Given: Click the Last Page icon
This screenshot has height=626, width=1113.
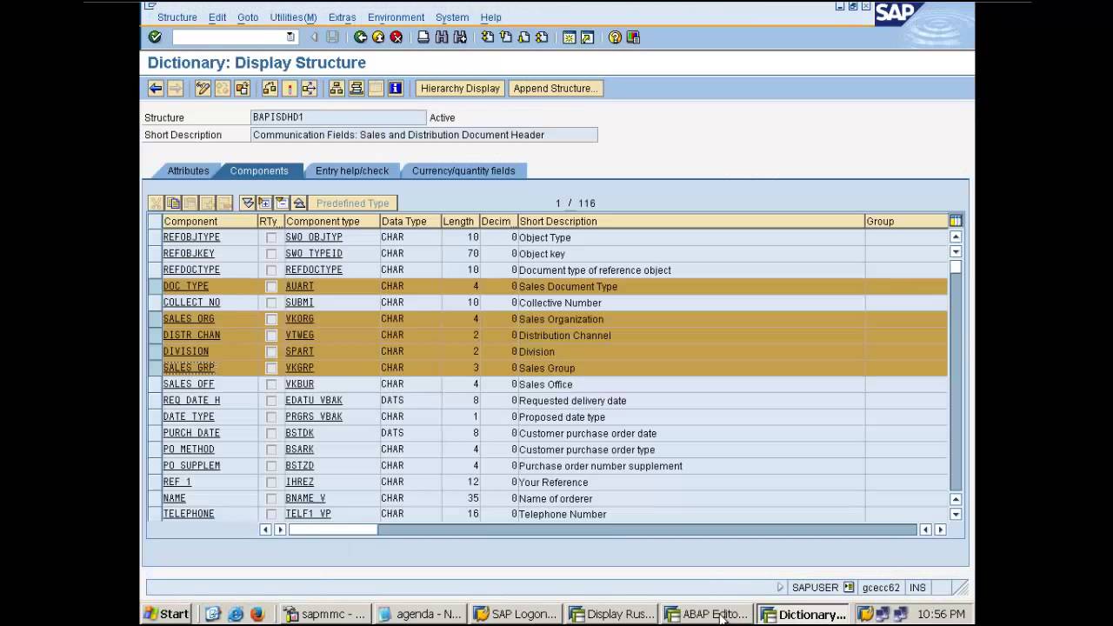Looking at the screenshot, I should tap(542, 37).
